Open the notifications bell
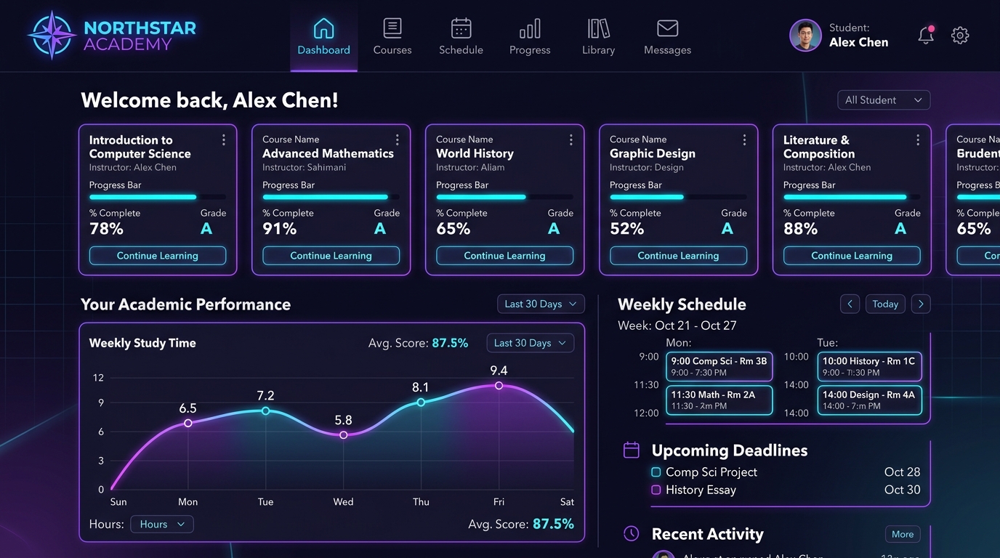Screen dimensions: 1000x558 click(926, 35)
